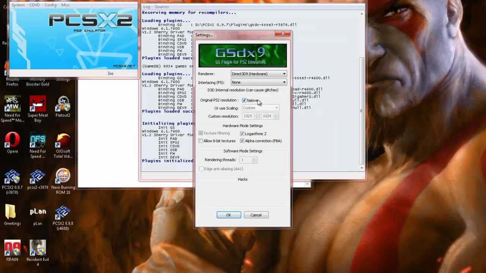Open Nero Burning ROM 10 desktop icon
Screen dimensions: 486x273
[63, 181]
